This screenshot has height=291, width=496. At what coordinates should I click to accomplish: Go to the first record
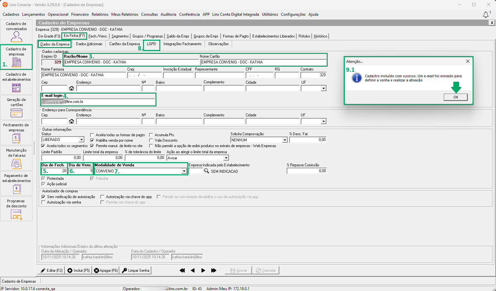point(182,270)
